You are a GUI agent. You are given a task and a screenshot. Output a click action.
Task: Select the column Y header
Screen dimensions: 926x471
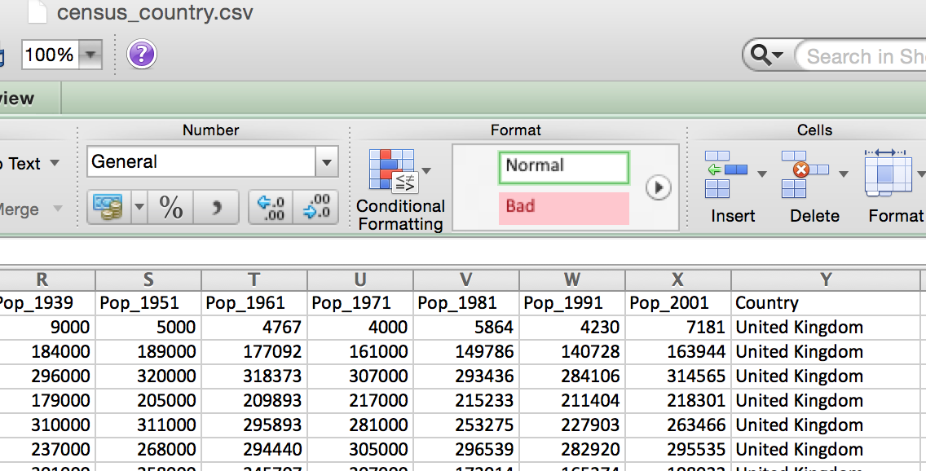[827, 280]
